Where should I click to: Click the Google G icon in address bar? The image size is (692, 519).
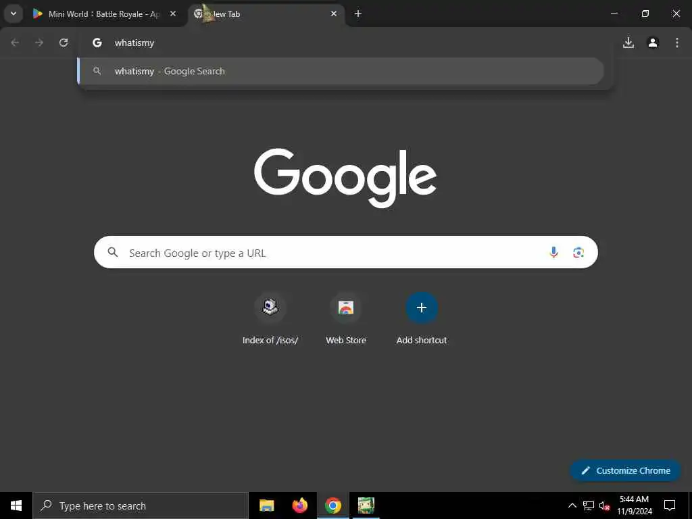coord(97,43)
